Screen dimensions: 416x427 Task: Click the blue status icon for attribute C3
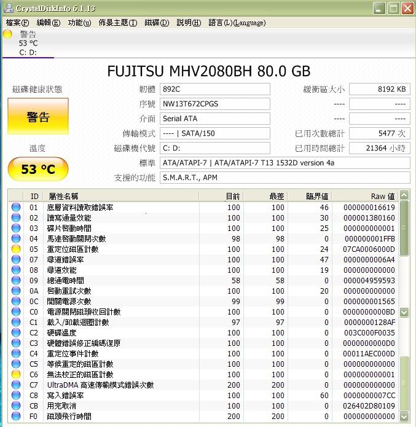[x=16, y=343]
